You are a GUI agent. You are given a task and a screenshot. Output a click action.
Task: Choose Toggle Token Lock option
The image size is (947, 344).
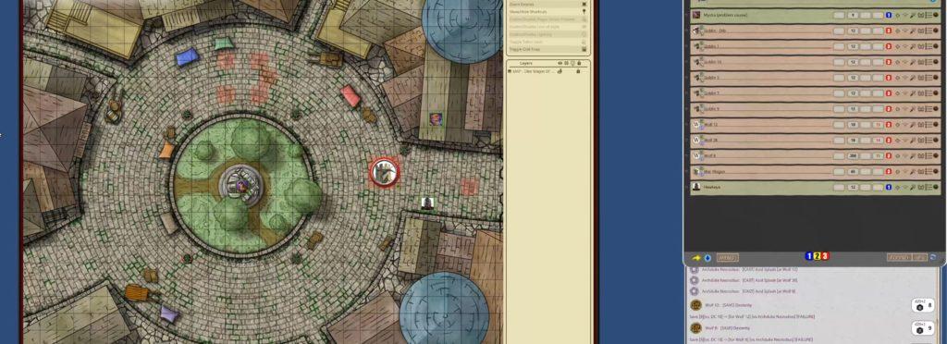tap(547, 42)
